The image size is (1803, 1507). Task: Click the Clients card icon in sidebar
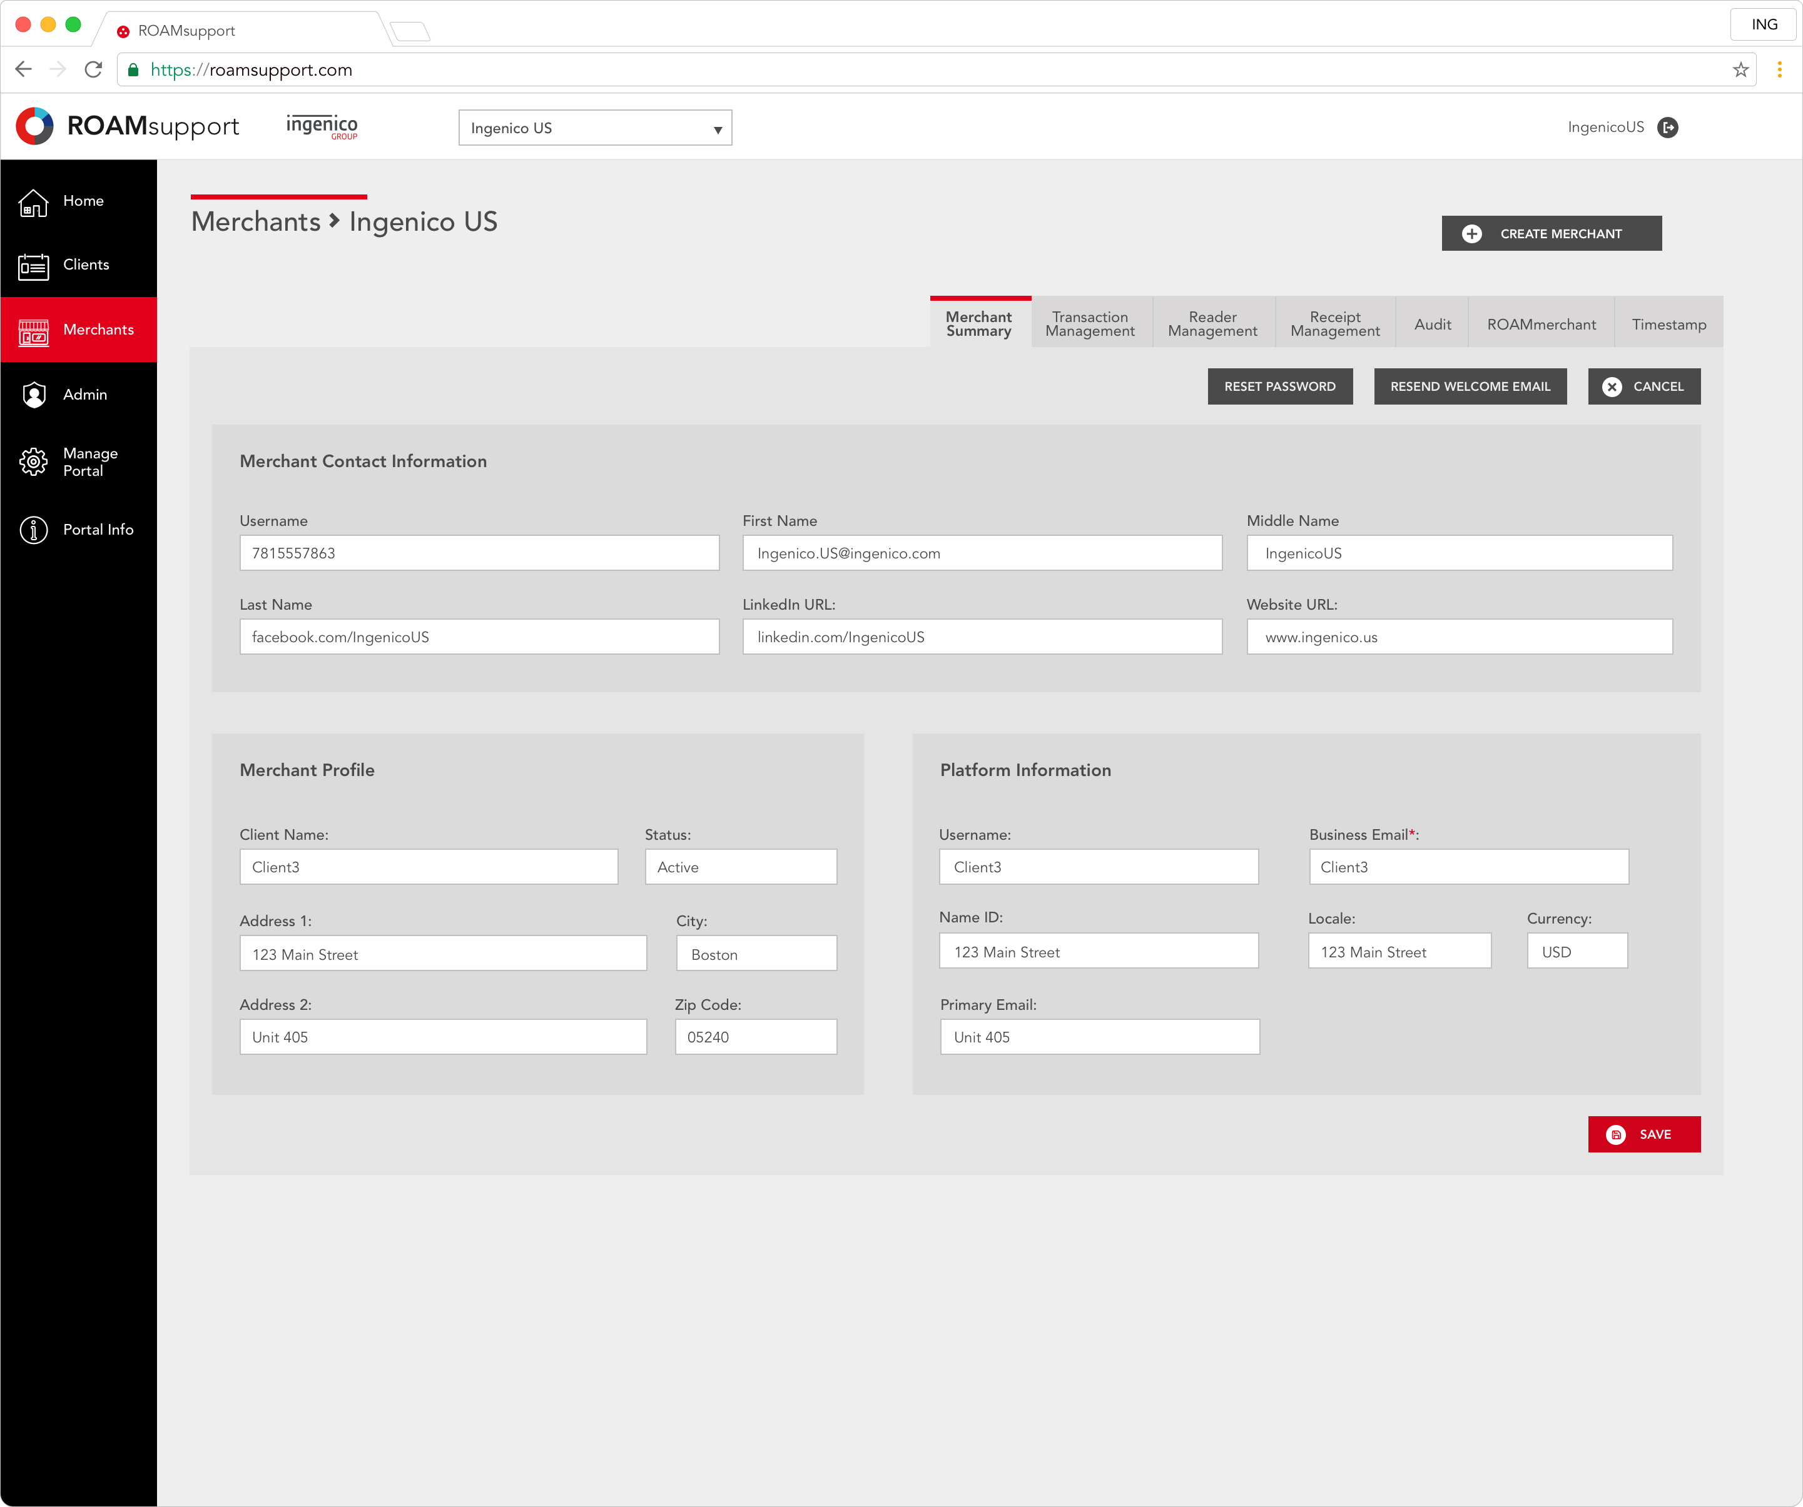pyautogui.click(x=34, y=267)
